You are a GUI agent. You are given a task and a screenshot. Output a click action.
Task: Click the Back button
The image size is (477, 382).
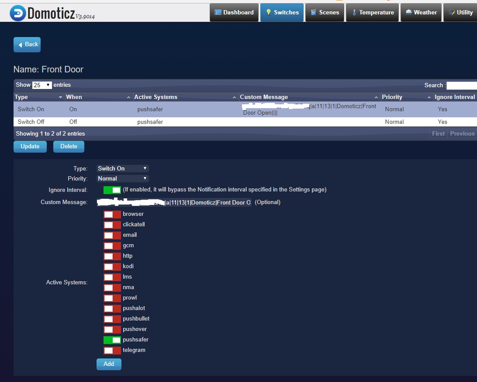pyautogui.click(x=27, y=44)
